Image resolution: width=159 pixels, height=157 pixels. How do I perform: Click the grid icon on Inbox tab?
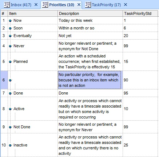click(x=7, y=5)
